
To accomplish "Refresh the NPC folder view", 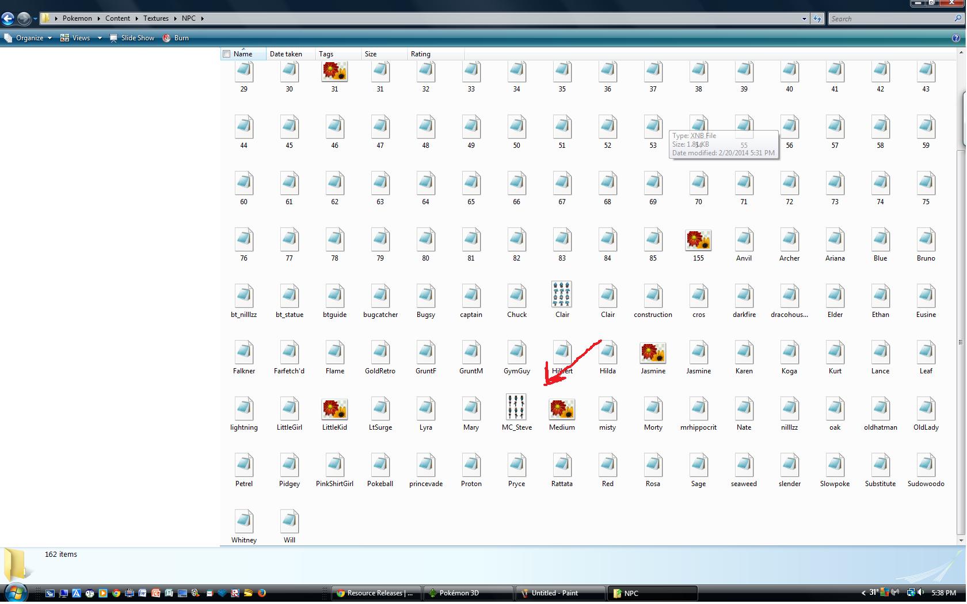I will point(817,18).
